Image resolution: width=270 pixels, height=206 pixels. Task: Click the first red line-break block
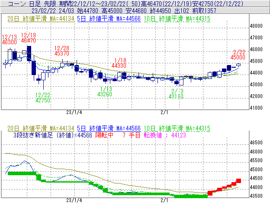point(210,193)
